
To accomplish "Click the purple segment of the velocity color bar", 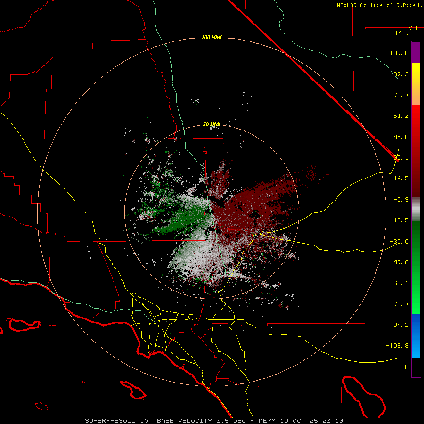I will pos(416,52).
